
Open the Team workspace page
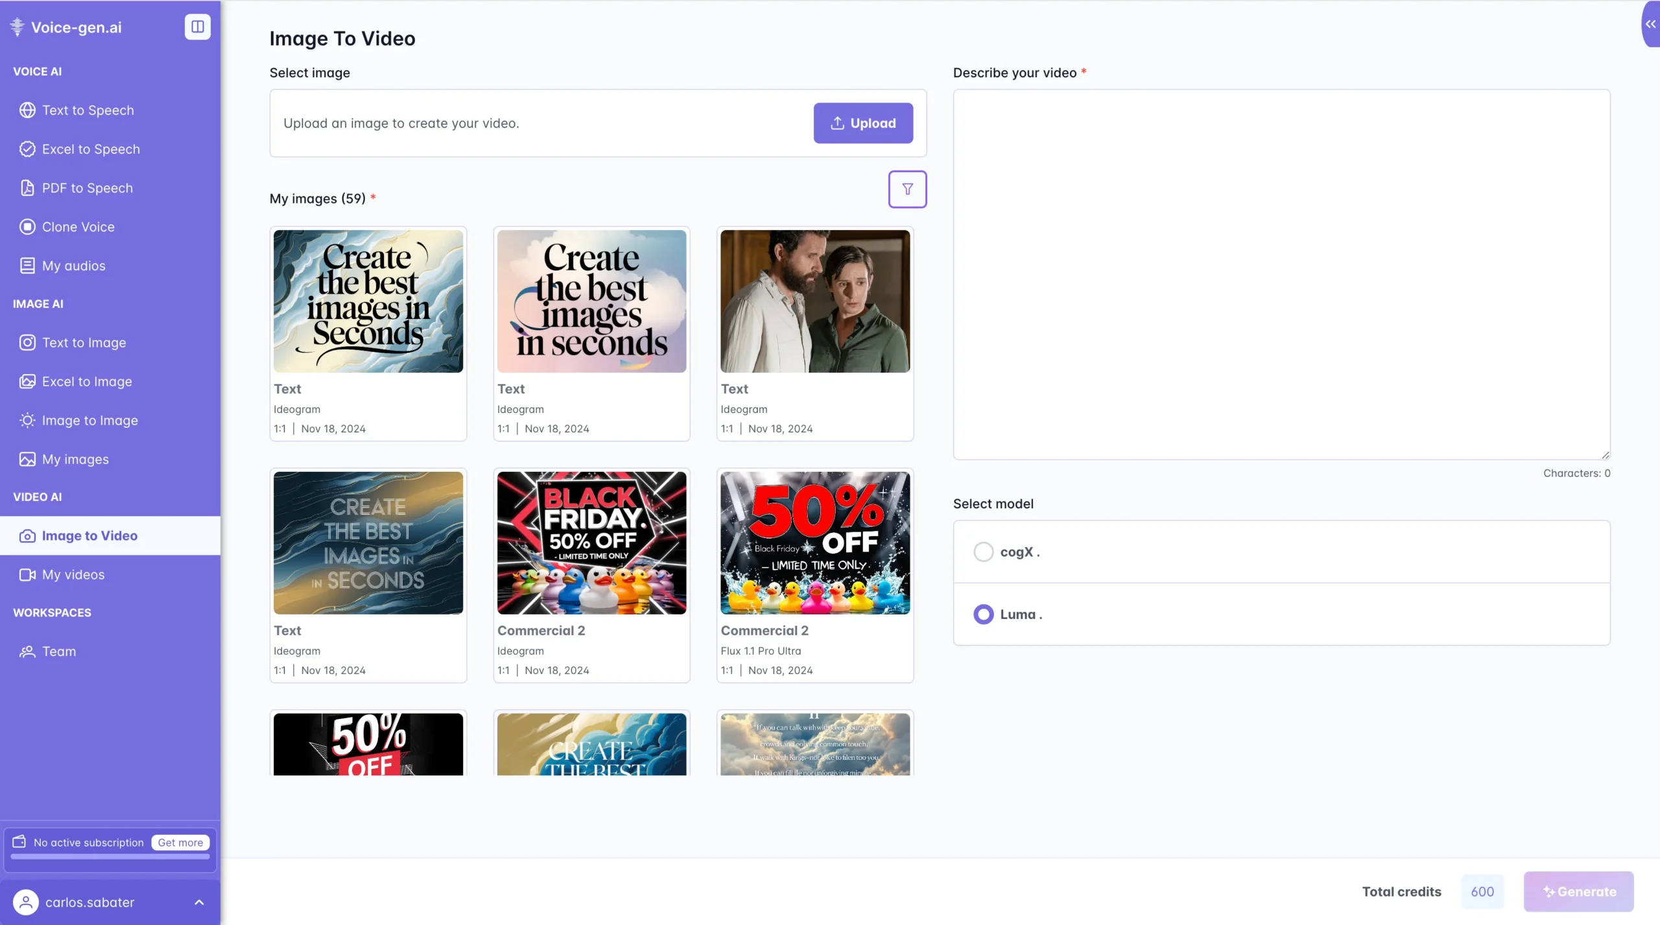coord(59,651)
